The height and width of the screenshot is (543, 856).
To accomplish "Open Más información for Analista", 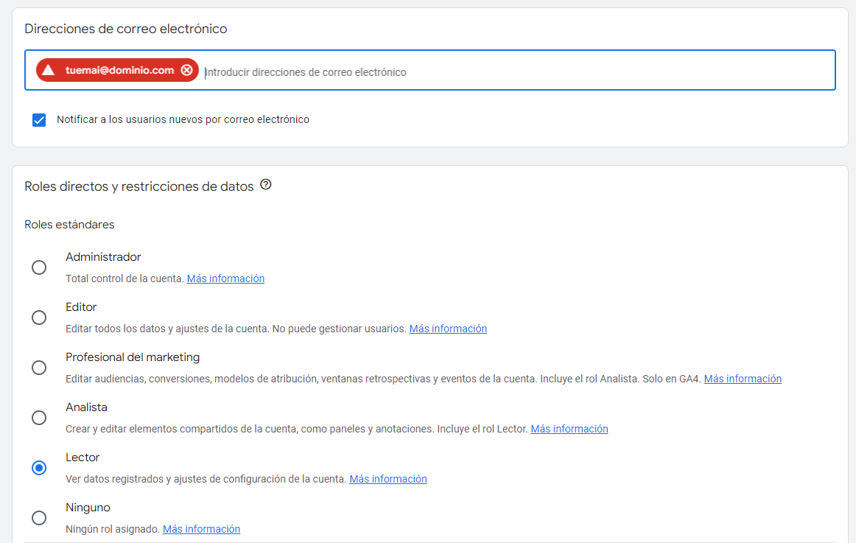I will click(x=569, y=428).
